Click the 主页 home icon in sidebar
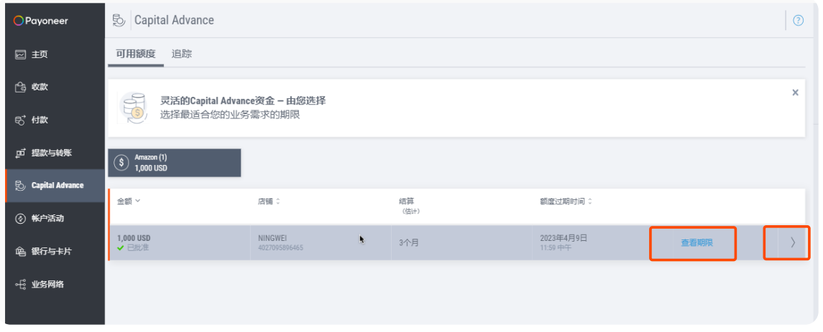The image size is (823, 332). click(x=20, y=54)
